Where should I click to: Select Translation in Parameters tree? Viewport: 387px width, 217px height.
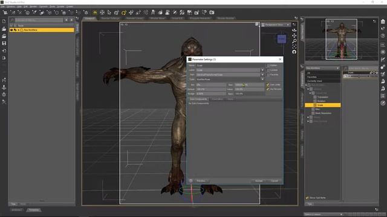(x=322, y=97)
